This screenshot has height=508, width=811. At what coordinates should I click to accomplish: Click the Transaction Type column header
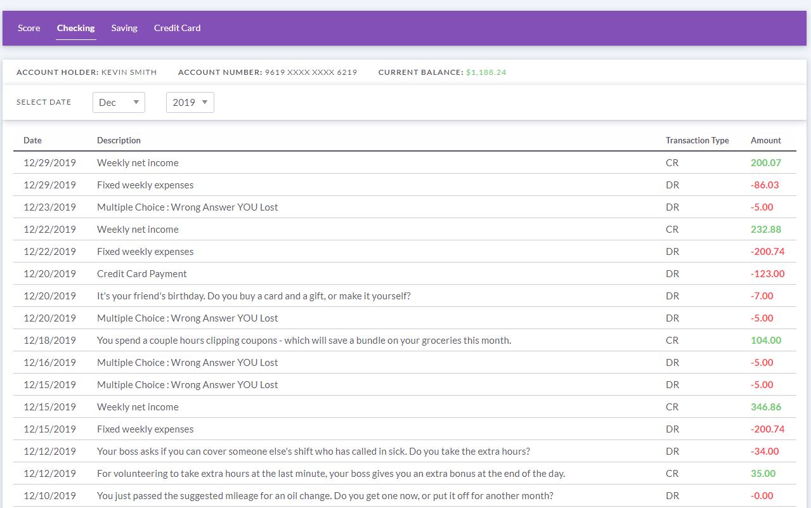pyautogui.click(x=697, y=140)
